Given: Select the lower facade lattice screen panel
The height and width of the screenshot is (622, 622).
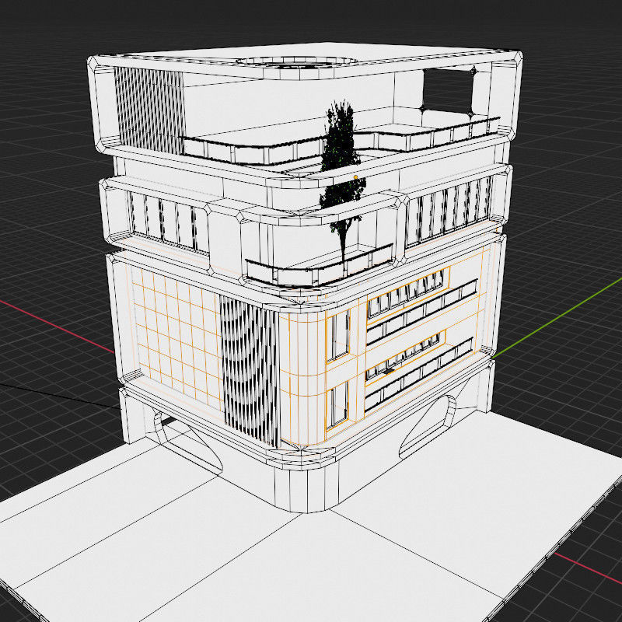Looking at the screenshot, I should (250, 371).
